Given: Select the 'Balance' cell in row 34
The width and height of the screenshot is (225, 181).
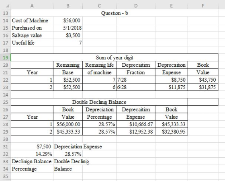Looking at the screenshot, I should [x=68, y=169].
